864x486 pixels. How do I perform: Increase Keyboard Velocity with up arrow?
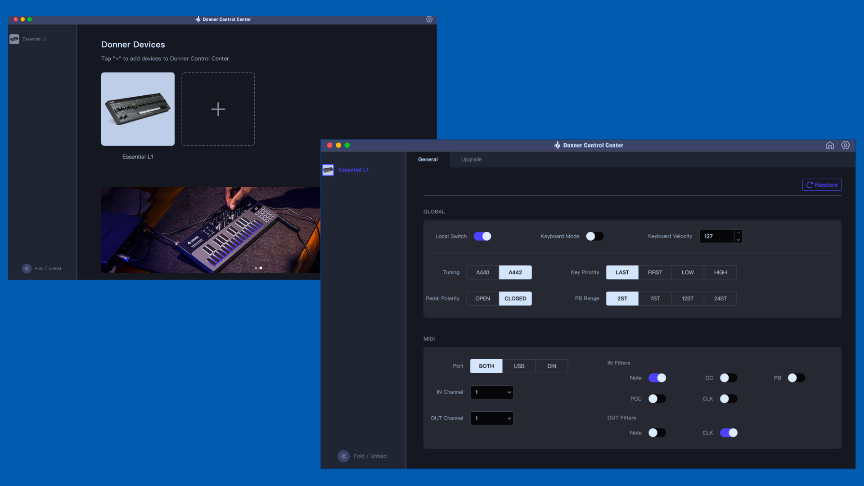(x=738, y=233)
